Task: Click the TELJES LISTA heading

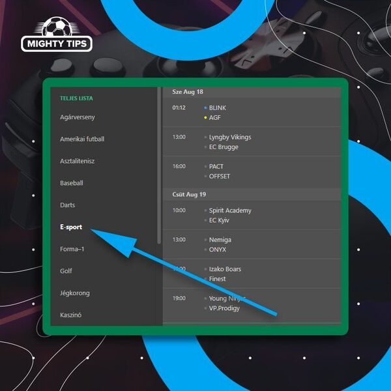Action: coord(76,98)
